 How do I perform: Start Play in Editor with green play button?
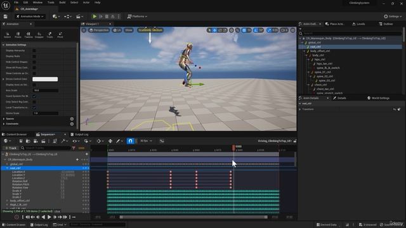click(x=95, y=16)
